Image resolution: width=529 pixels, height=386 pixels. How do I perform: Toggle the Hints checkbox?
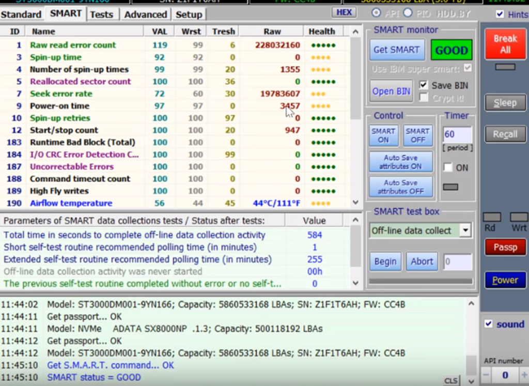pos(500,14)
